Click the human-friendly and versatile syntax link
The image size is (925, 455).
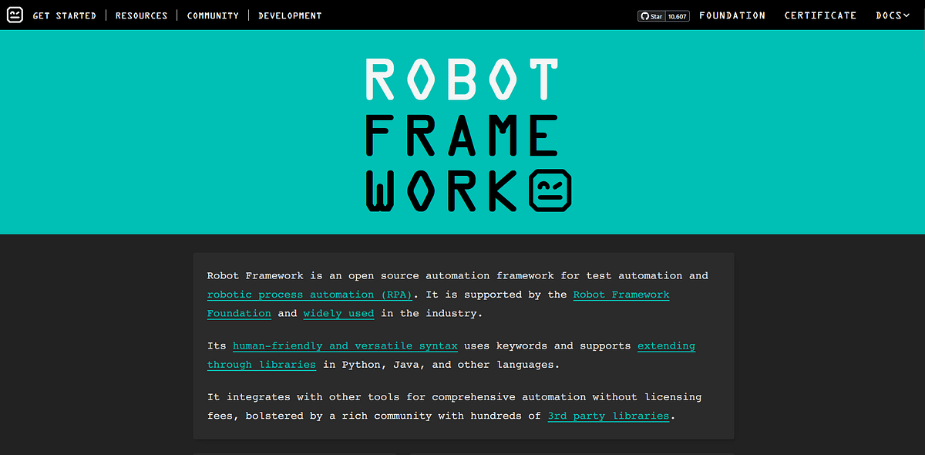point(345,345)
